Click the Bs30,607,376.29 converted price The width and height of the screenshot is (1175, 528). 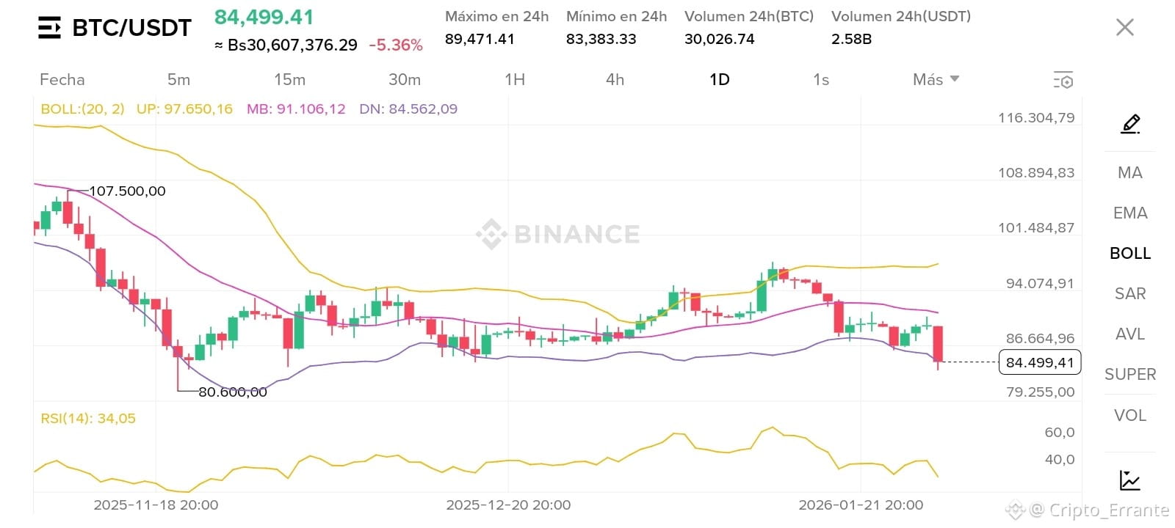tap(293, 45)
